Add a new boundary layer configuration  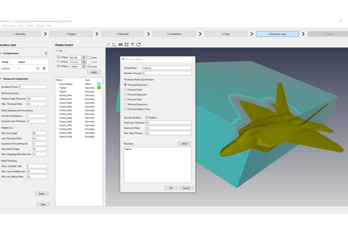click(46, 53)
